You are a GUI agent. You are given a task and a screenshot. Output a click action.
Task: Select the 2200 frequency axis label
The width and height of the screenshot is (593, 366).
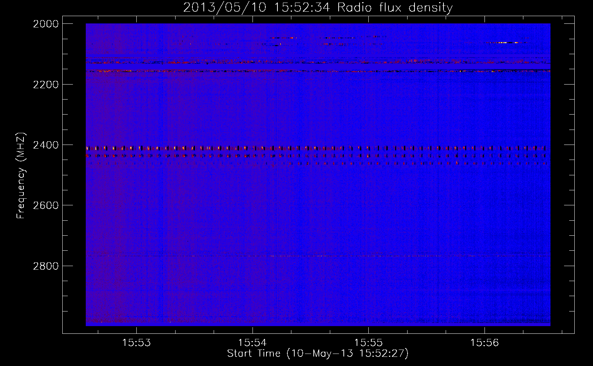(46, 85)
